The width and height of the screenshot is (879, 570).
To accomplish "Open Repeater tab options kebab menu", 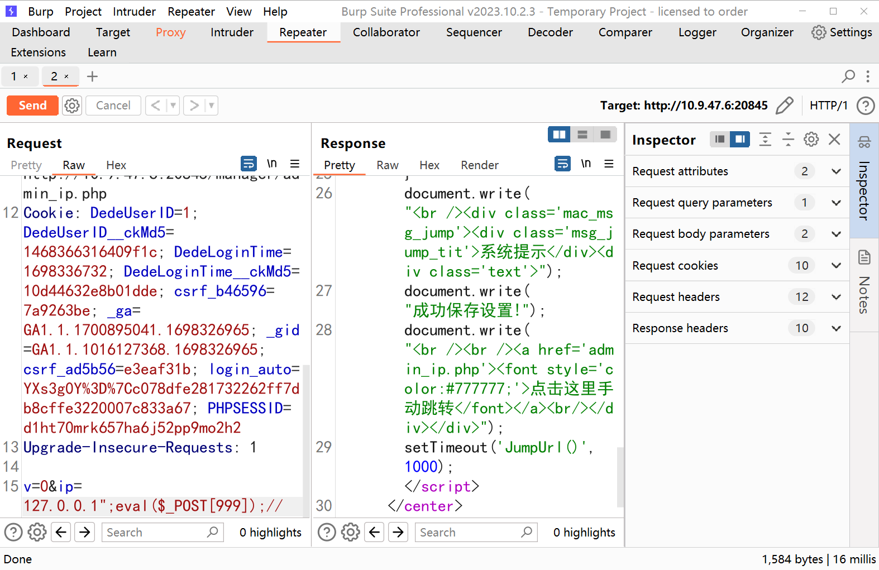I will click(867, 76).
